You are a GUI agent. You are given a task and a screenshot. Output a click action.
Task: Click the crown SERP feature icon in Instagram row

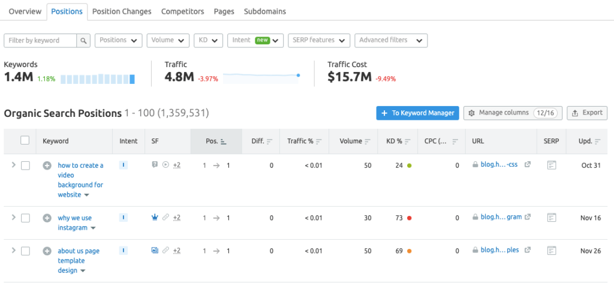(x=155, y=218)
